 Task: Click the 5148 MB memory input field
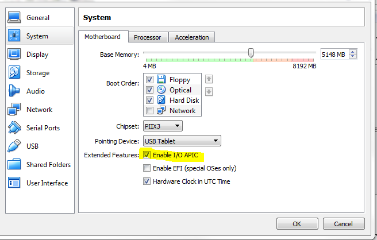click(334, 55)
